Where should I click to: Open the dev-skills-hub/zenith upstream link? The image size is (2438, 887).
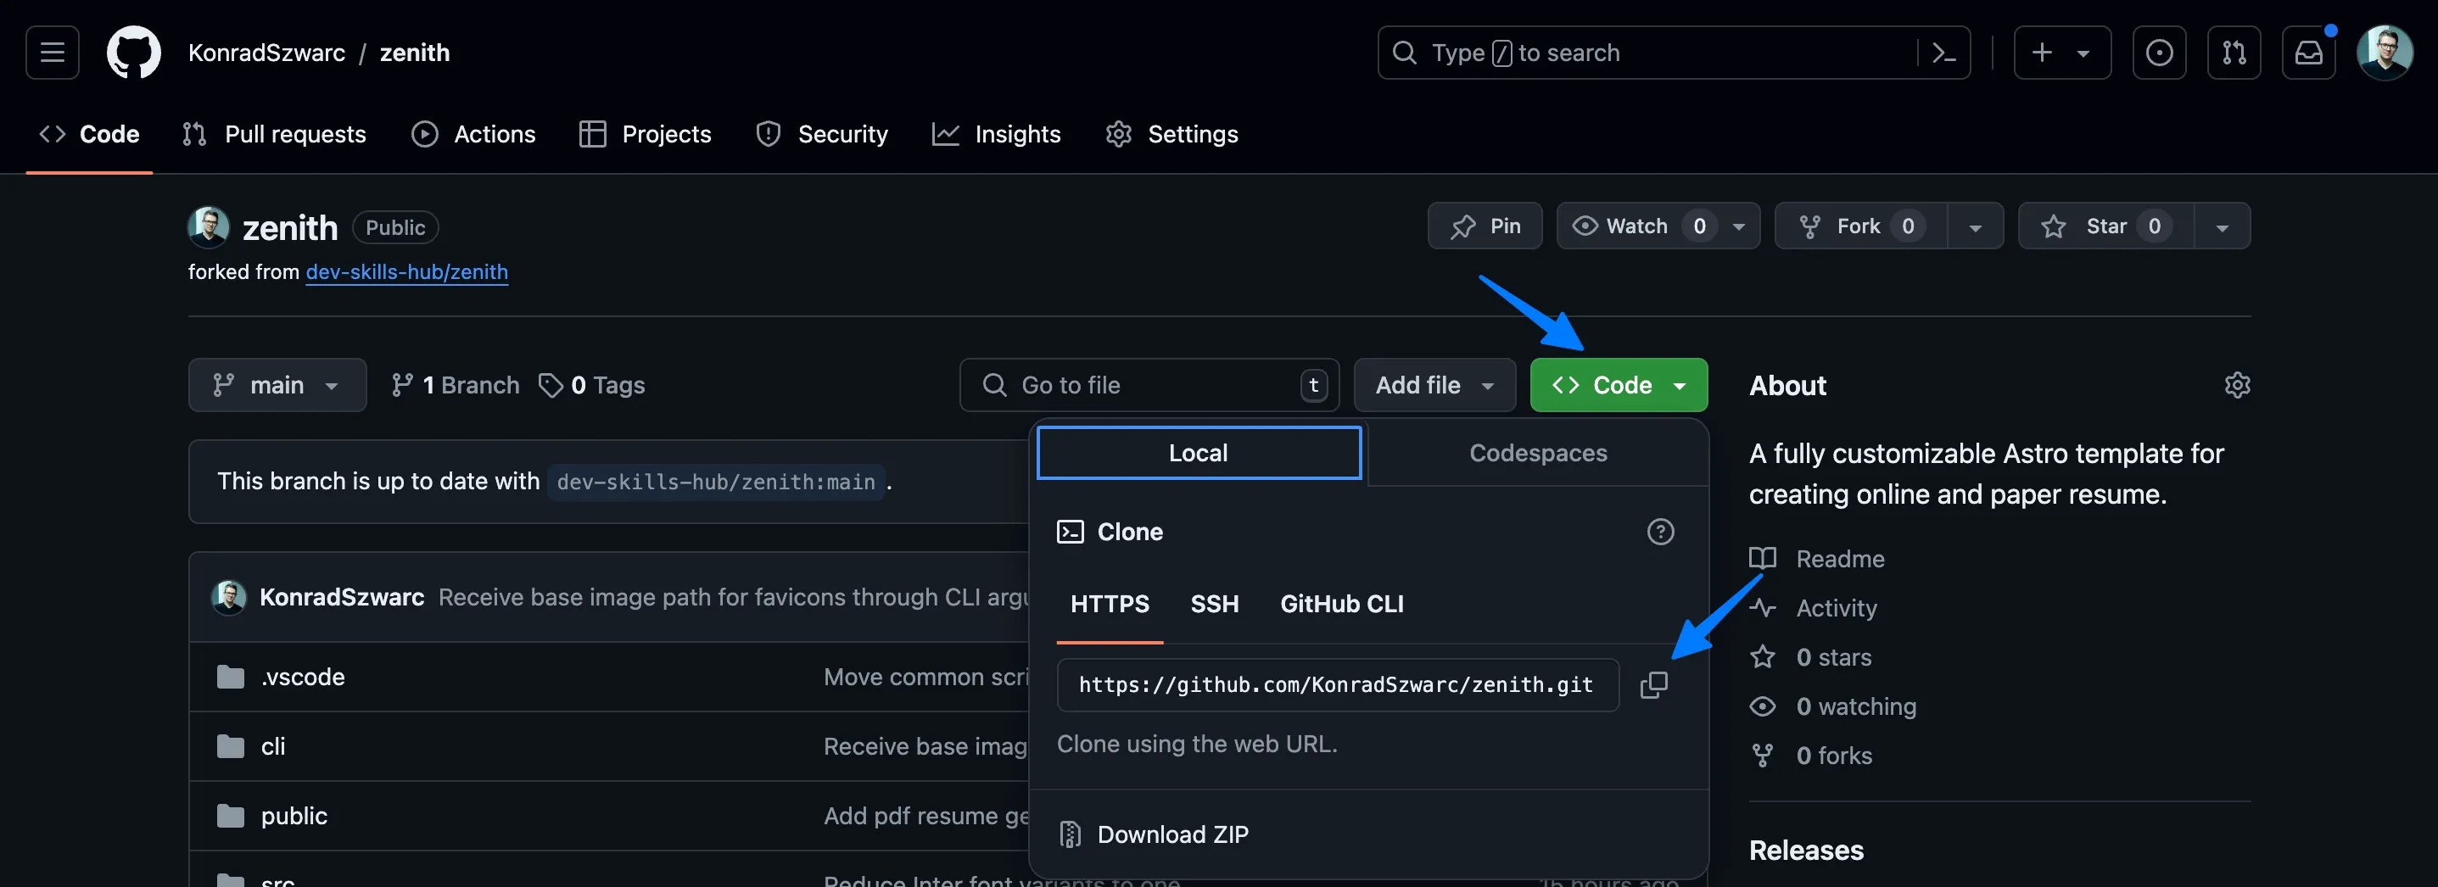[407, 272]
